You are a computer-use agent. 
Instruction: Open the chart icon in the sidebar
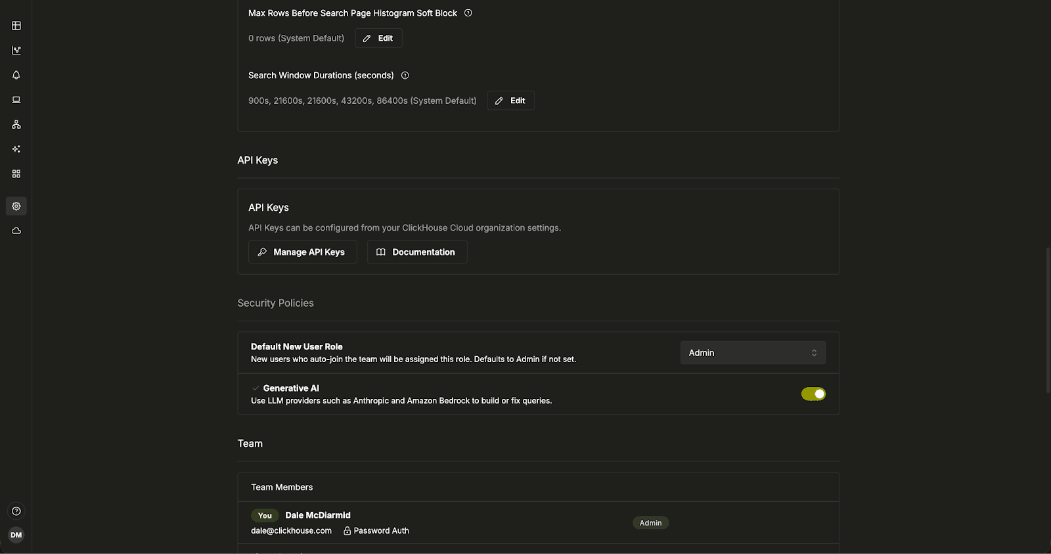coord(16,51)
